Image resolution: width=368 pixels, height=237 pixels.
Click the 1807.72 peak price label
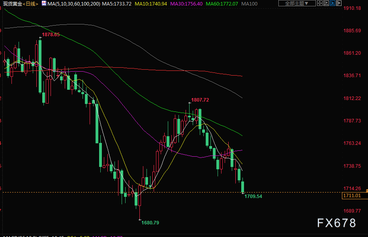tap(200, 100)
